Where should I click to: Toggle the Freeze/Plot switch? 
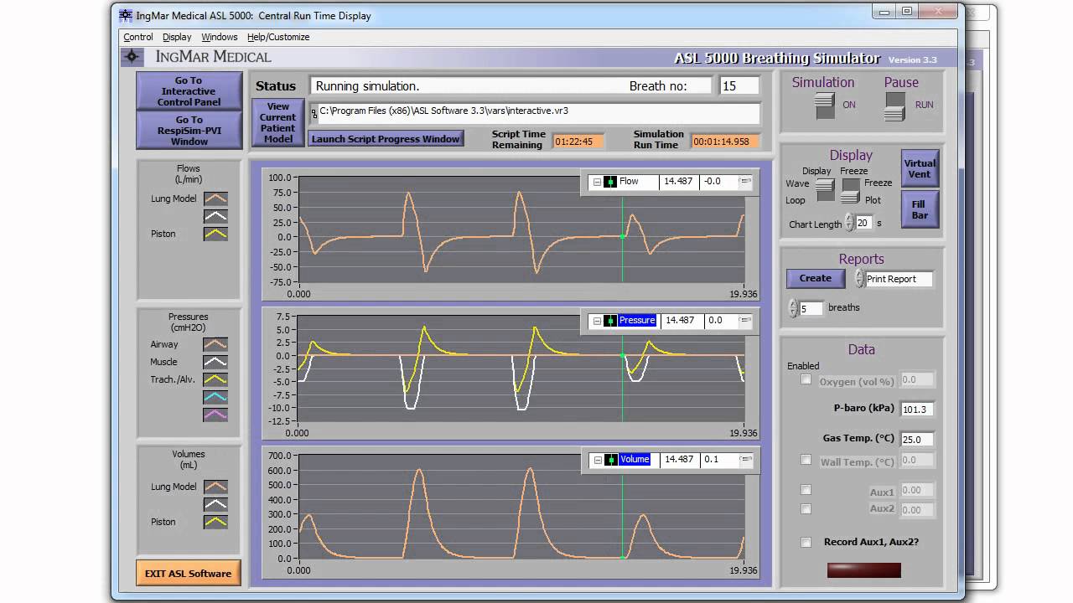(851, 190)
